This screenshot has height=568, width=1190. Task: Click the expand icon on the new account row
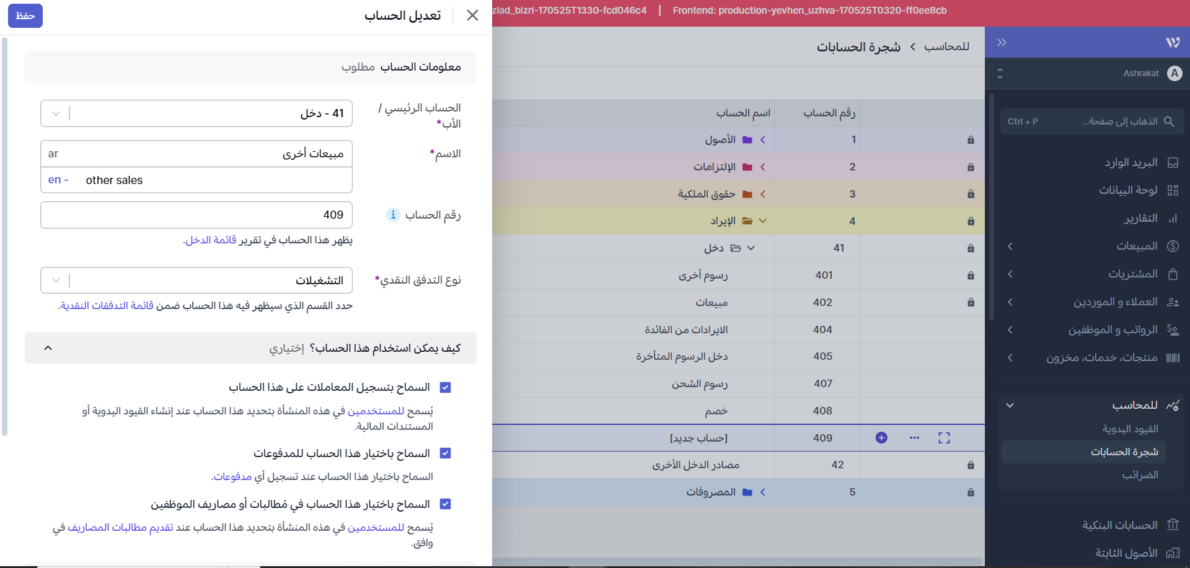click(x=944, y=437)
